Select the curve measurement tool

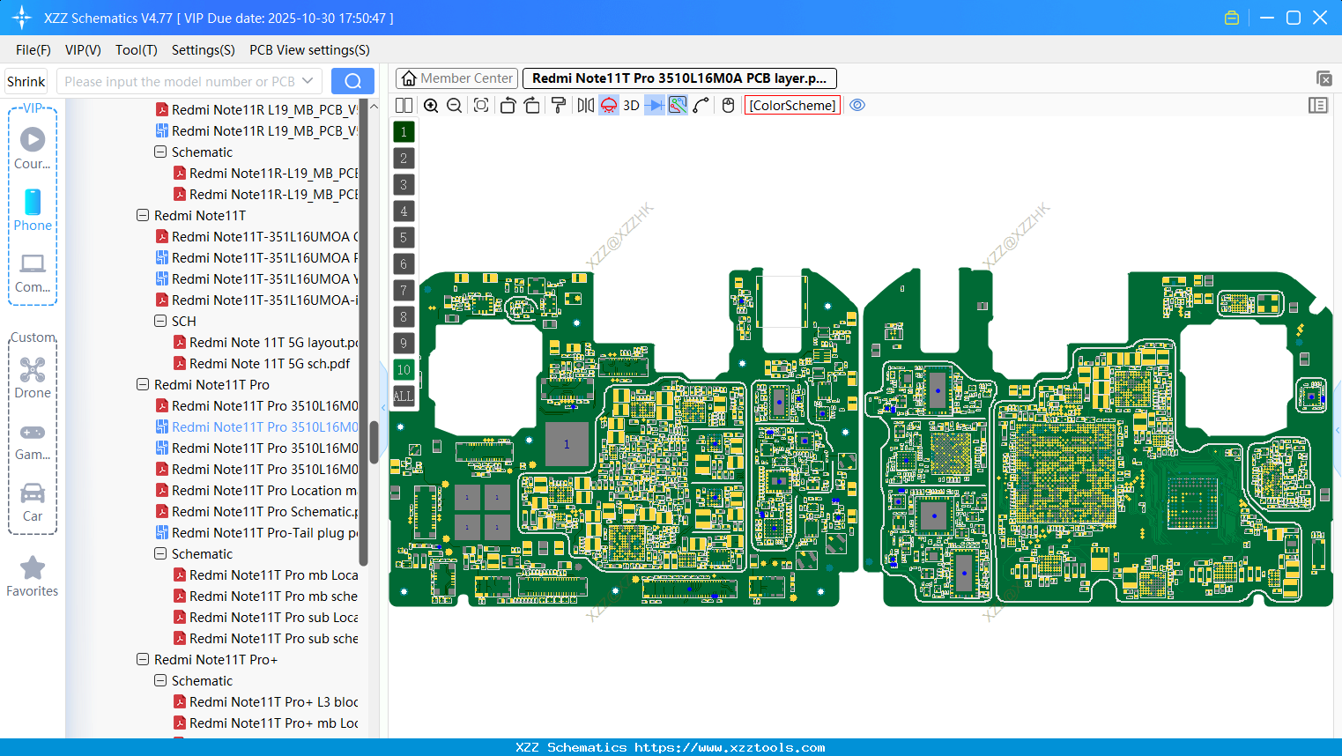(700, 105)
